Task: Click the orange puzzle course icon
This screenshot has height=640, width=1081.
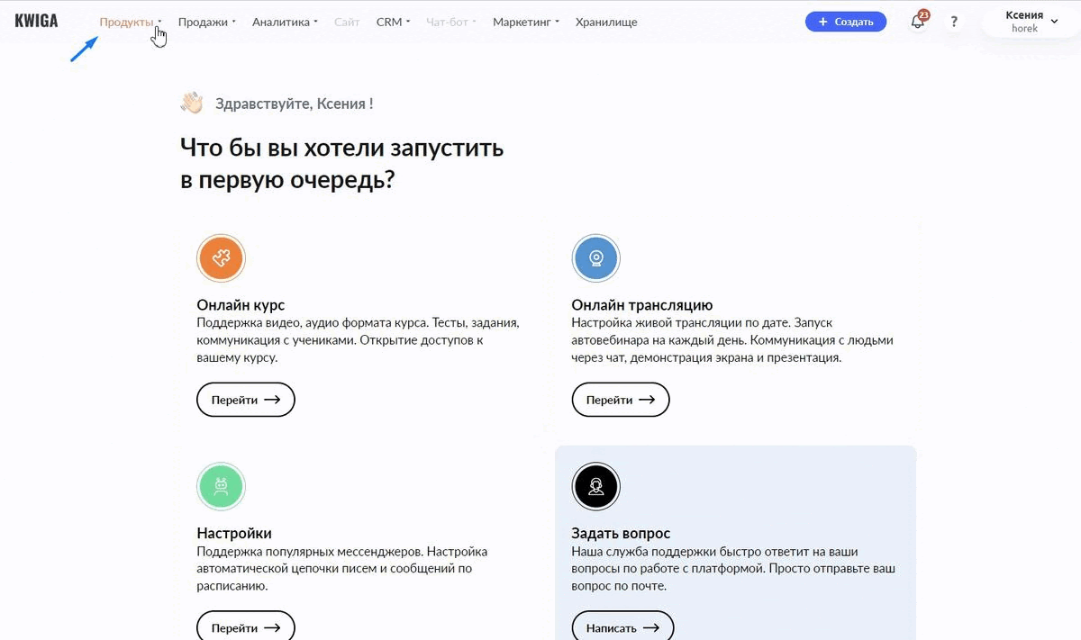Action: click(221, 259)
